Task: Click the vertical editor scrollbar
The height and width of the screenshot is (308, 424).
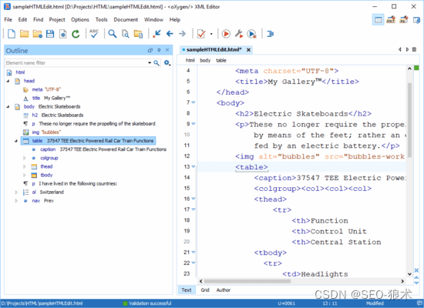Action: (409, 120)
